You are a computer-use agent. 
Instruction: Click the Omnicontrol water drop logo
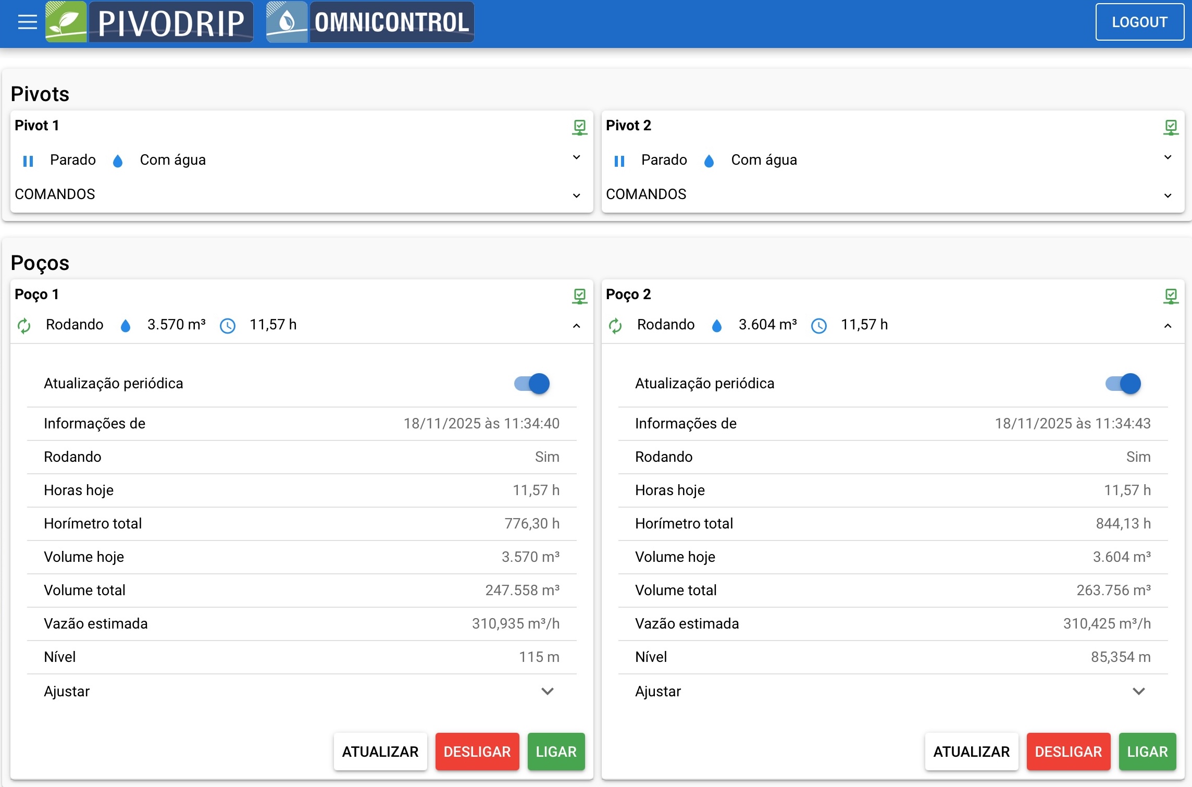[287, 22]
